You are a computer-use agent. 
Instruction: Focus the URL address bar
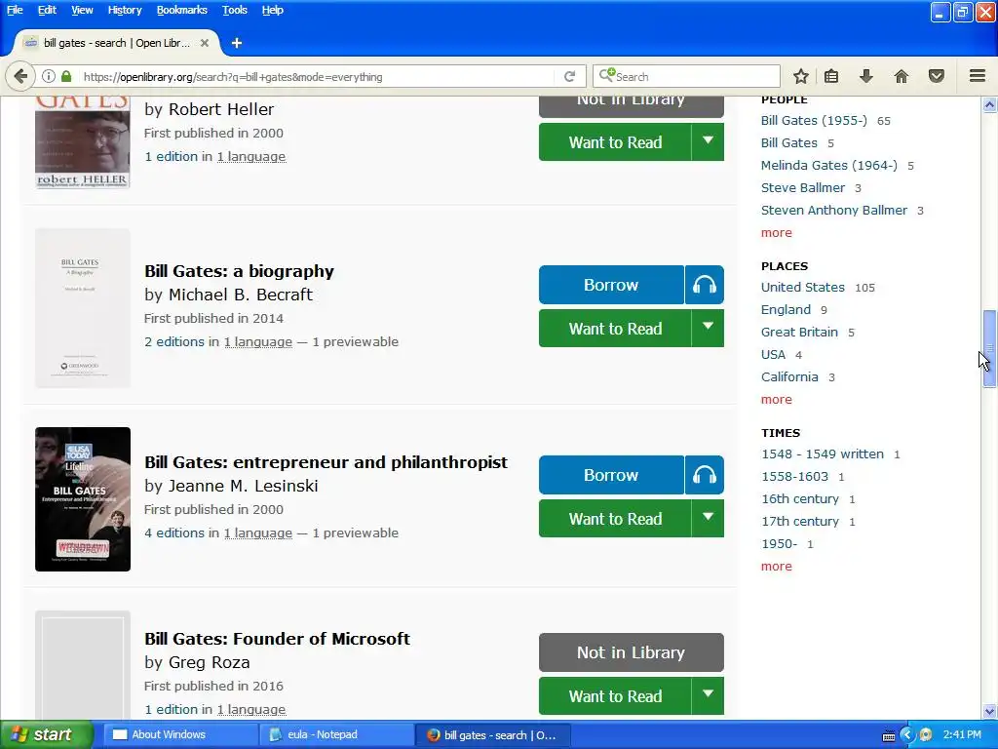319,76
